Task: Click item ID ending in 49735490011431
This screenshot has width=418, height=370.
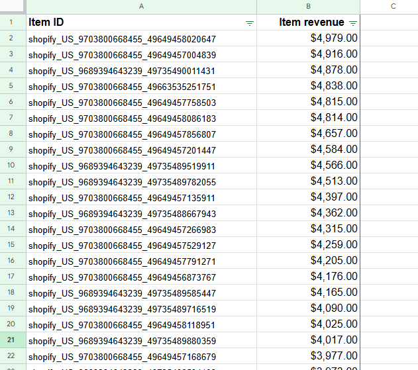Action: coord(122,71)
